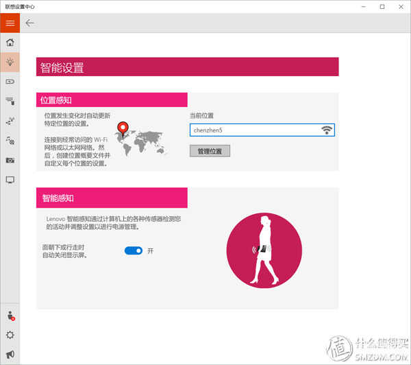Click the Wi-Fi icon in location field

327,130
